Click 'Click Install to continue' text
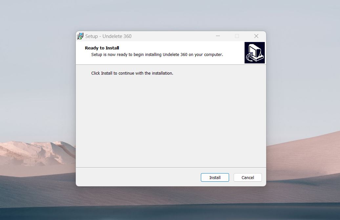This screenshot has height=220, width=340. pyautogui.click(x=132, y=73)
